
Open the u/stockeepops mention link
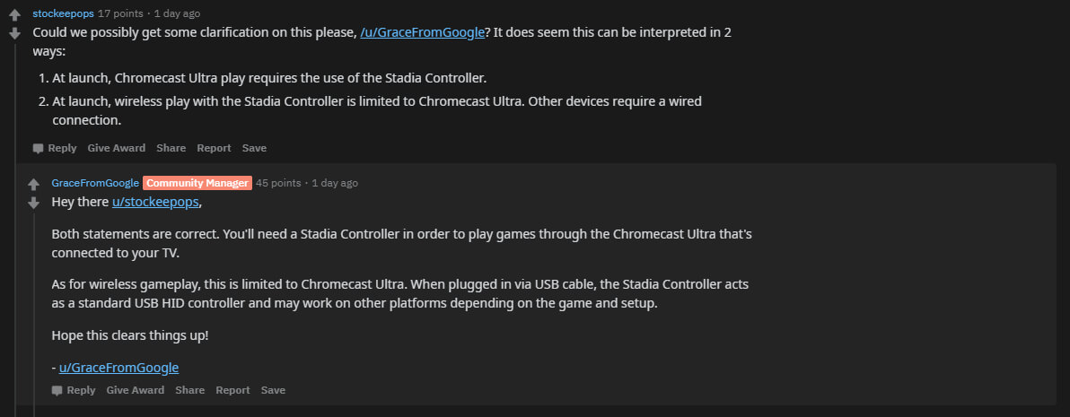[x=155, y=202]
